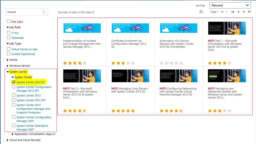Check System Center Configuration Manager 2012 SP1 box
Viewport: 256px width, 144px height.
(x=14, y=87)
